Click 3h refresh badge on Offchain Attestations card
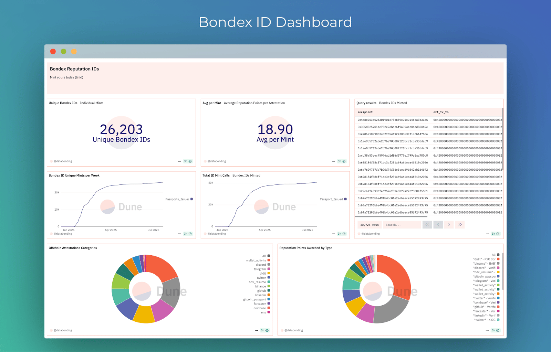Screen dimensions: 551x352 click(x=264, y=330)
